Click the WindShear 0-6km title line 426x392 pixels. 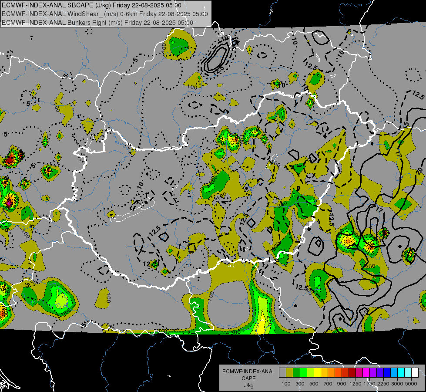(104, 14)
